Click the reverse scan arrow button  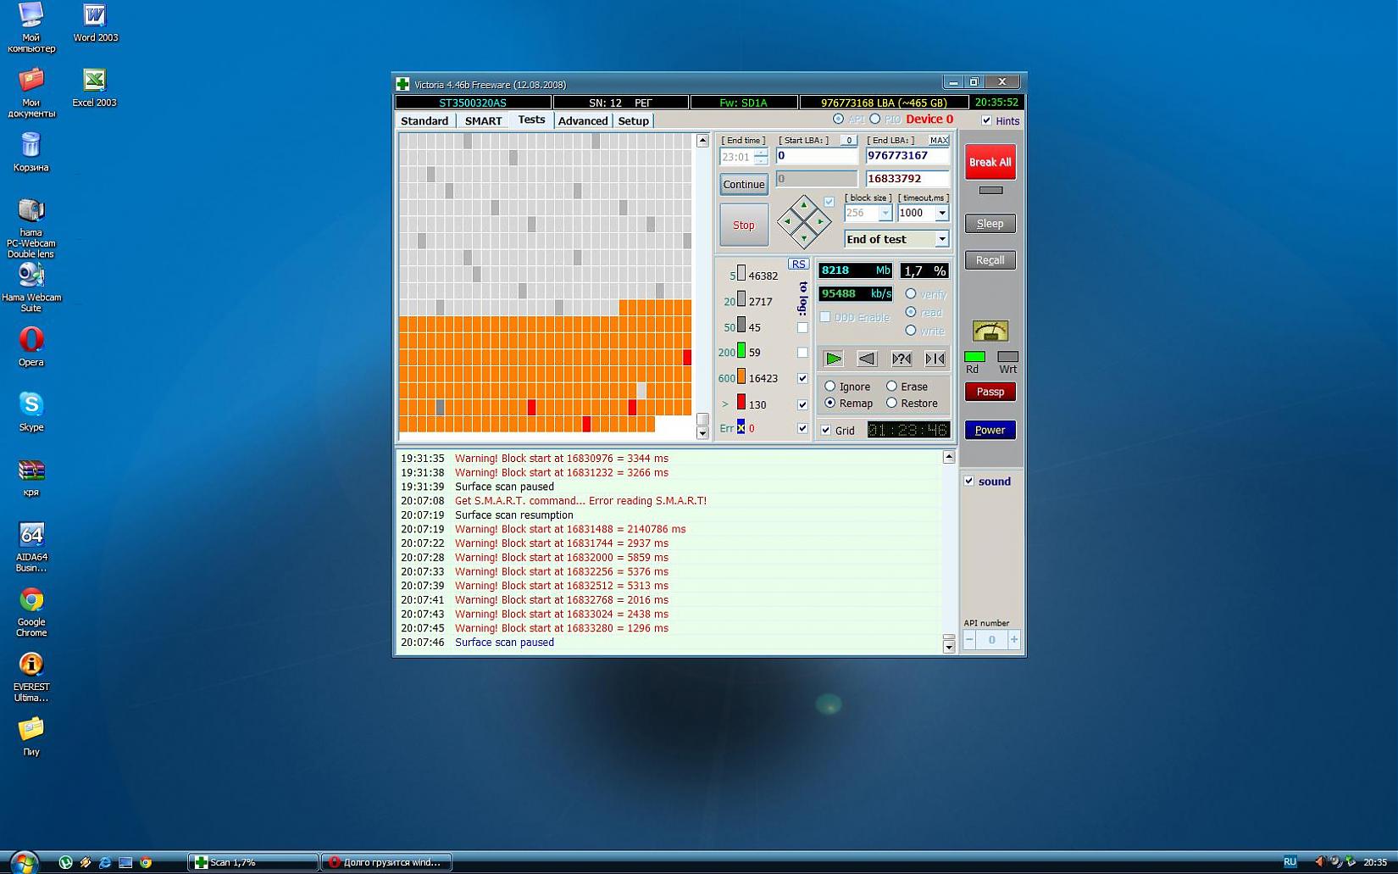867,359
